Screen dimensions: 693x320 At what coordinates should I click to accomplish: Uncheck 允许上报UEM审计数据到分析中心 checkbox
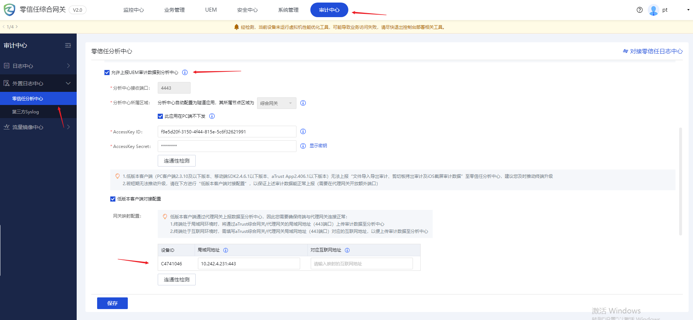[x=107, y=73]
